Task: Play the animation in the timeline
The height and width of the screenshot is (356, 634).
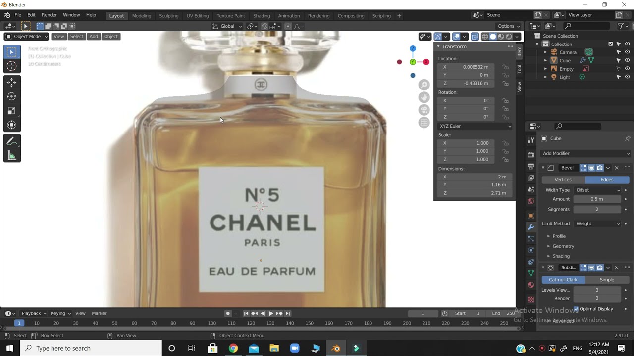Action: click(x=271, y=313)
